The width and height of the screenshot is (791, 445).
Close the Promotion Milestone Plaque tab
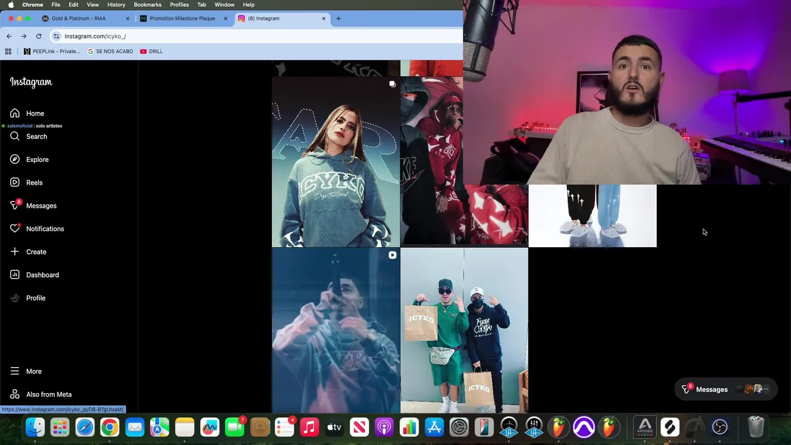point(226,19)
